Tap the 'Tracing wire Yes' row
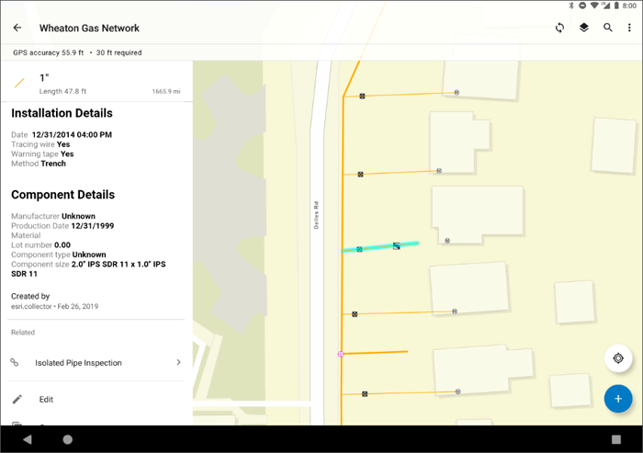Viewport: 643px width, 453px height. (40, 144)
